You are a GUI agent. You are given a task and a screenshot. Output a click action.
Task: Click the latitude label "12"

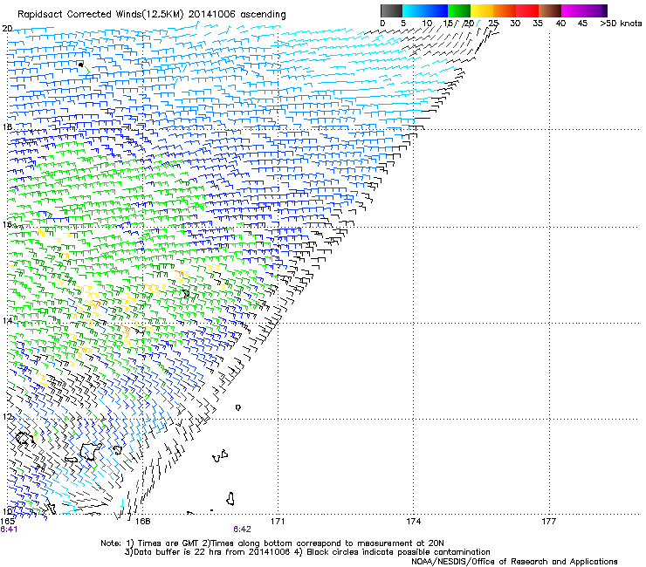(7, 416)
